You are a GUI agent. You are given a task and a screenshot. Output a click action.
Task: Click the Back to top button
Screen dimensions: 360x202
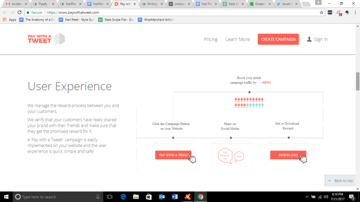[x=340, y=180]
